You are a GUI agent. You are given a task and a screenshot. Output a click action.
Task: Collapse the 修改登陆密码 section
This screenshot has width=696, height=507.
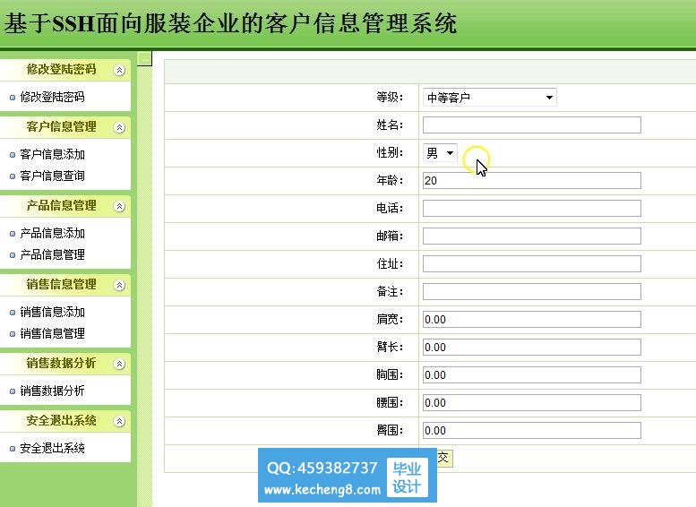(119, 70)
